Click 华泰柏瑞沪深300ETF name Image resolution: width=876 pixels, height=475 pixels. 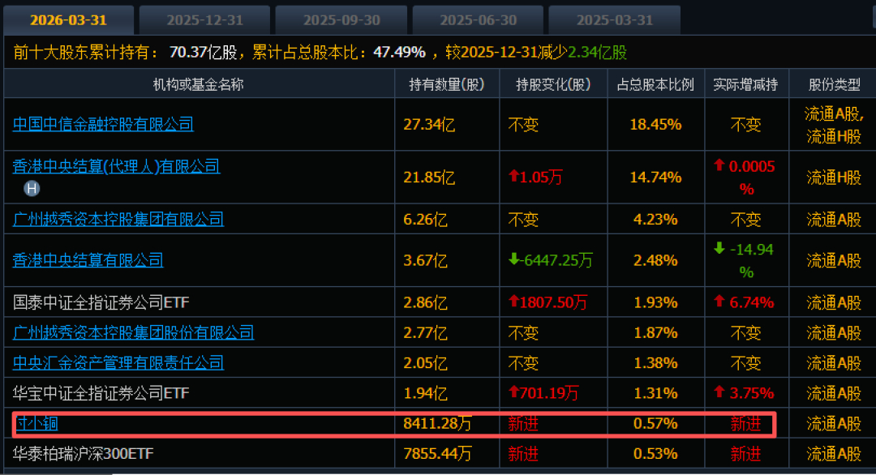84,453
